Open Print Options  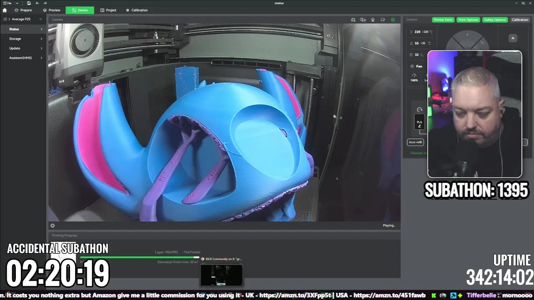(468, 20)
